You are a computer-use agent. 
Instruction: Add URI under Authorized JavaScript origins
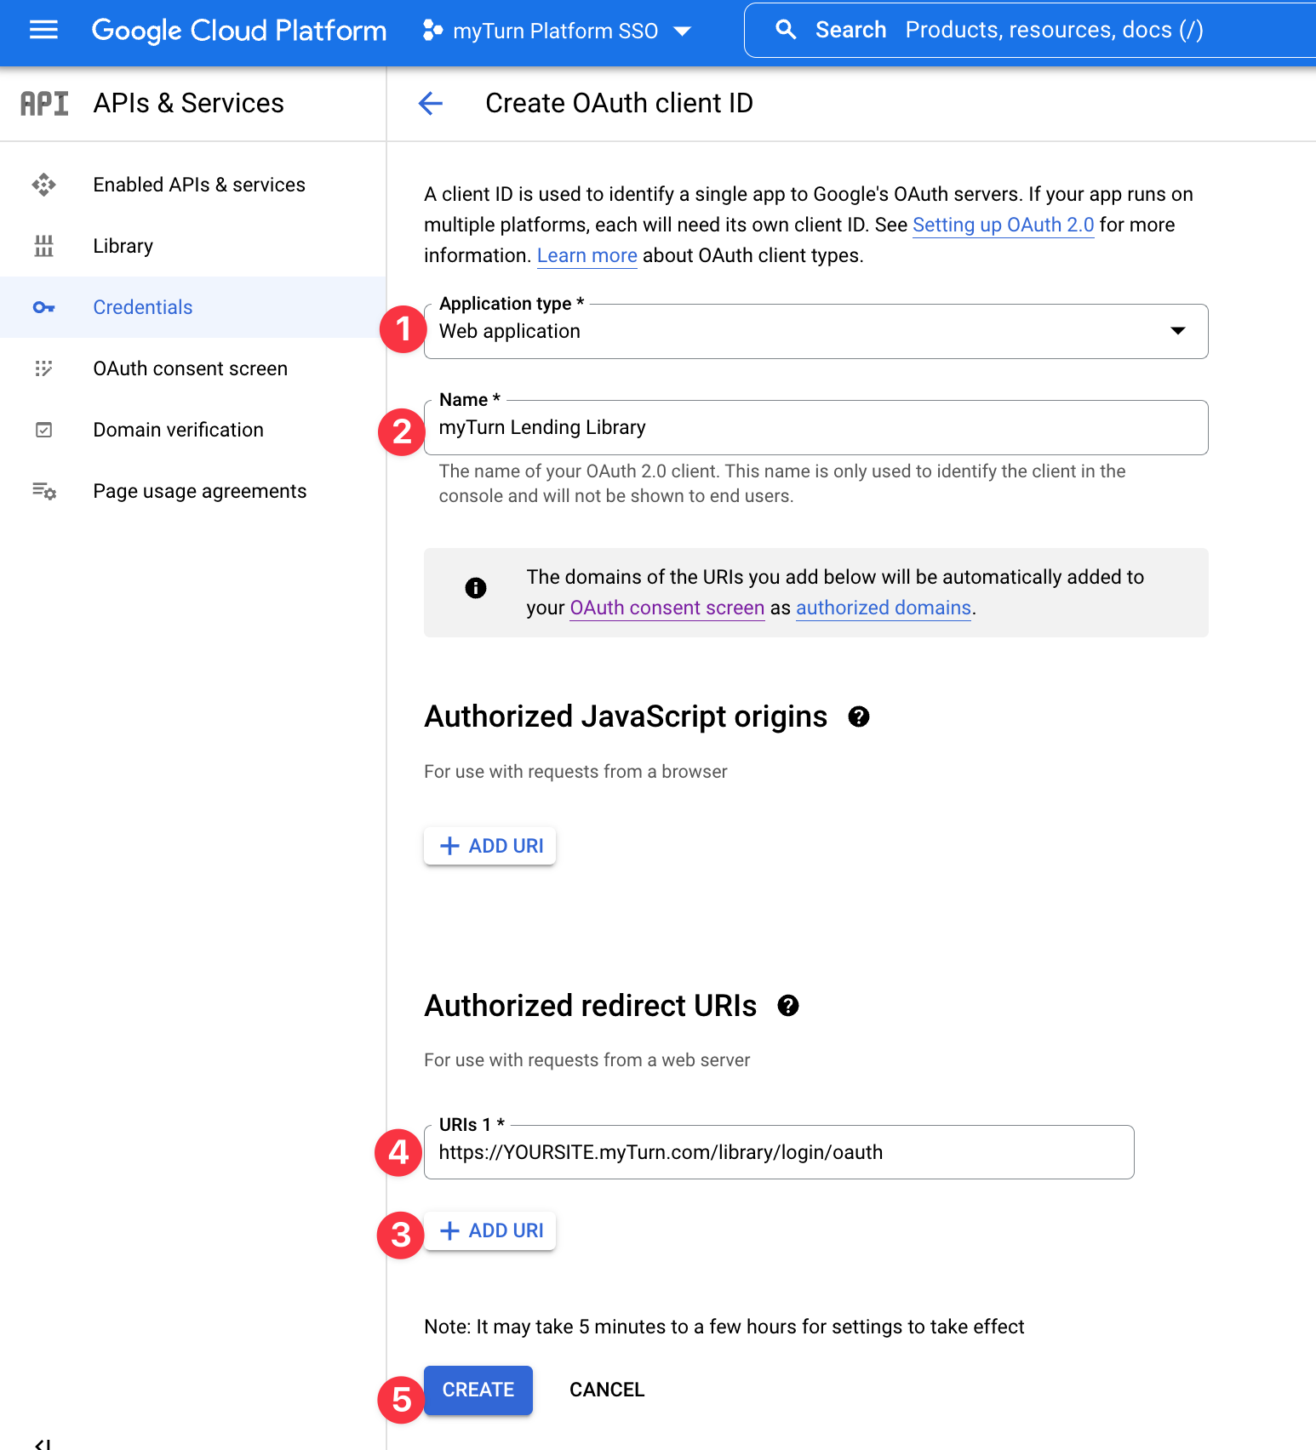490,846
